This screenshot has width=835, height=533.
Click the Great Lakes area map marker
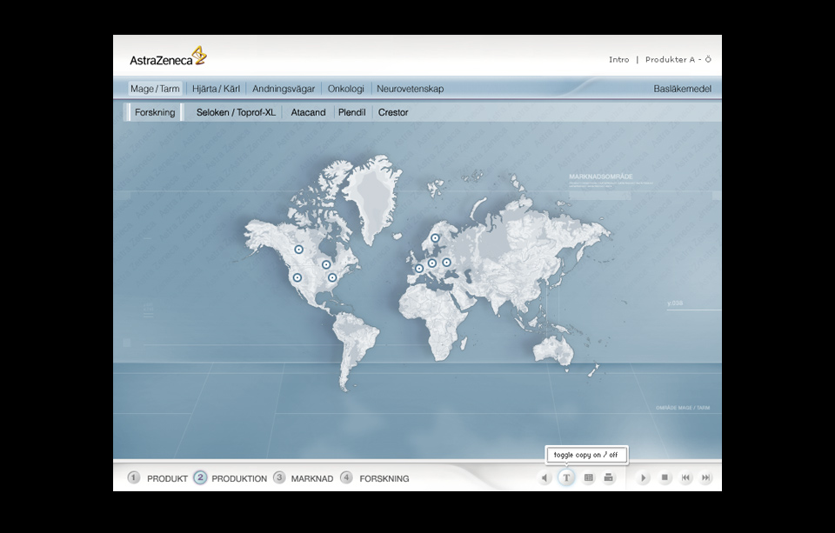point(326,264)
